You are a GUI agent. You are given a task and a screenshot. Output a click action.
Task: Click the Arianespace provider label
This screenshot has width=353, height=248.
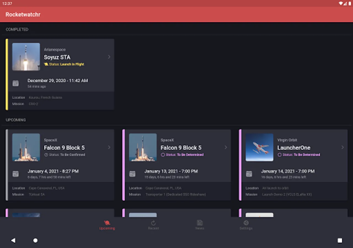point(55,50)
